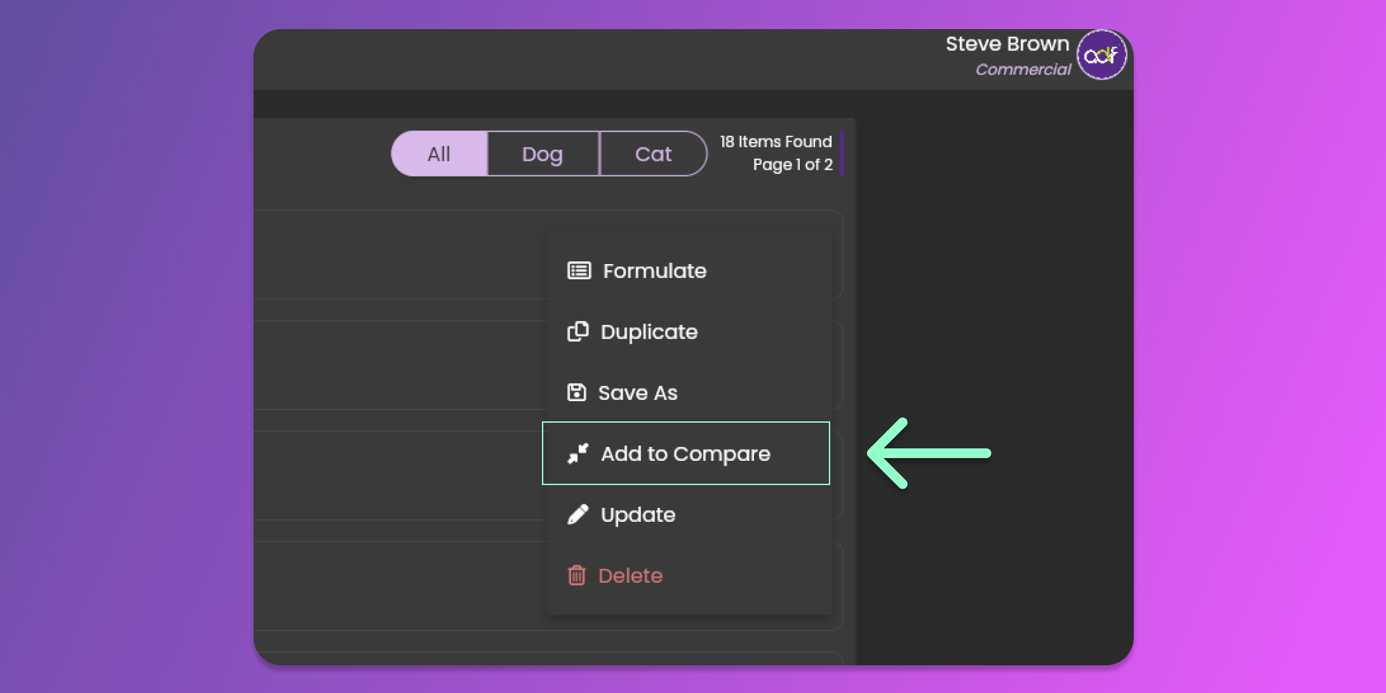This screenshot has height=693, width=1386.
Task: Select the Save As menu entry
Action: pos(638,393)
